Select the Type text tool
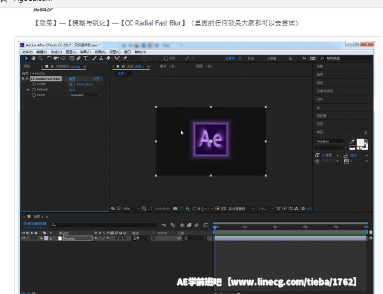 [x=85, y=59]
